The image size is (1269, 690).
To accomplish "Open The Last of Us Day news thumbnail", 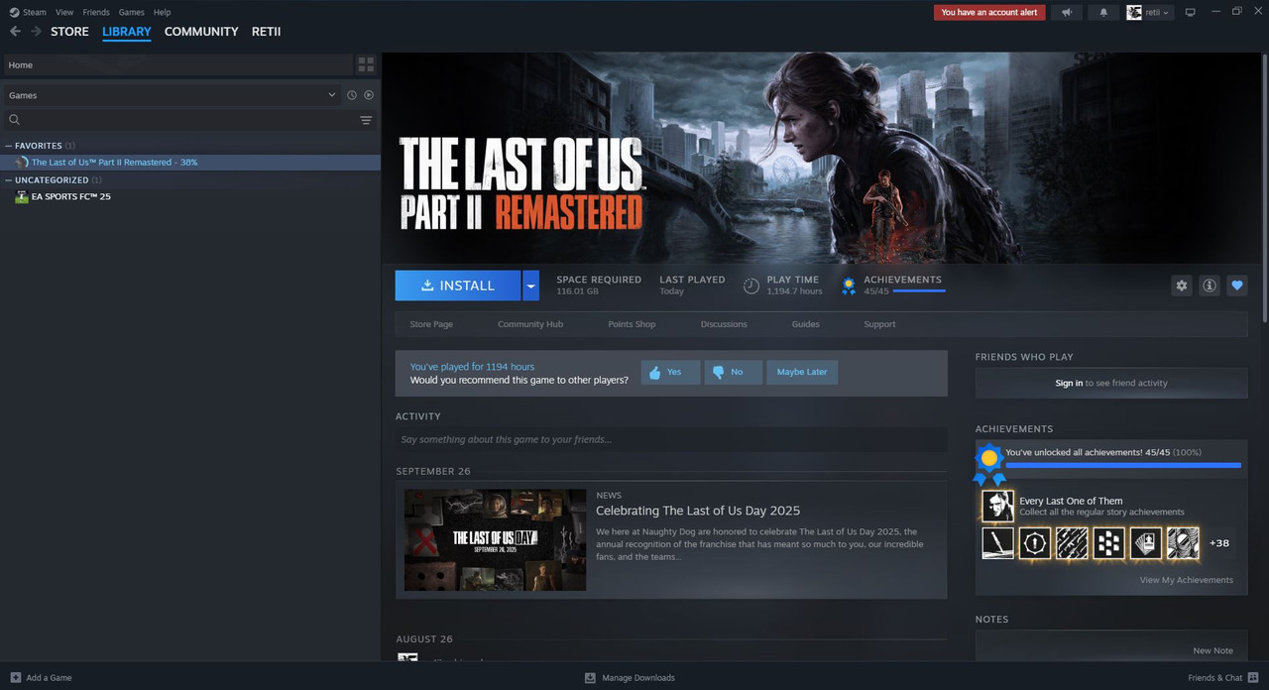I will pyautogui.click(x=495, y=539).
